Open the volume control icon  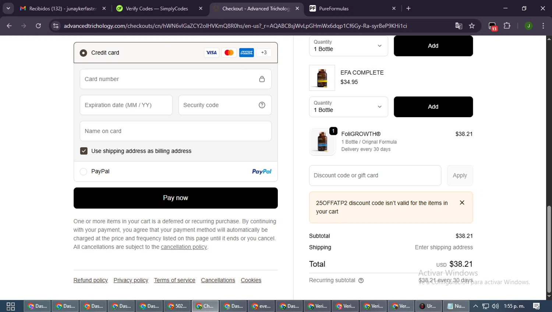[x=495, y=306]
